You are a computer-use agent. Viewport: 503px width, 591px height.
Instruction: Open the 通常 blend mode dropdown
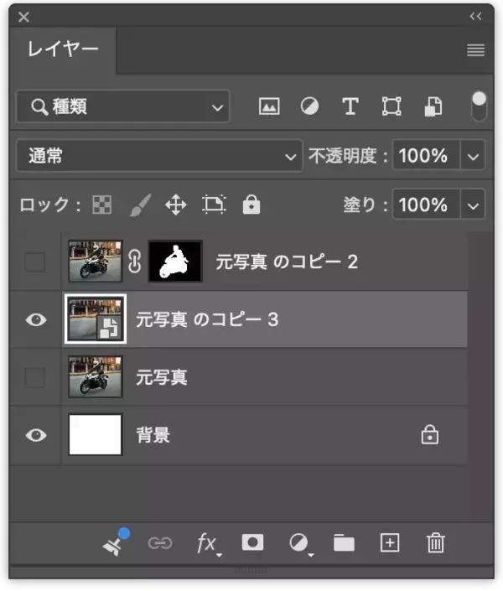[159, 156]
